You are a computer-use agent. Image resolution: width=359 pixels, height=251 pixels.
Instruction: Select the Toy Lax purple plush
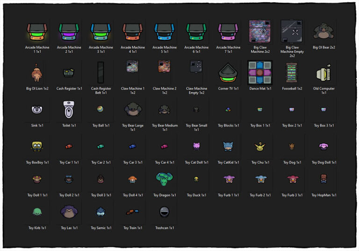69,212
